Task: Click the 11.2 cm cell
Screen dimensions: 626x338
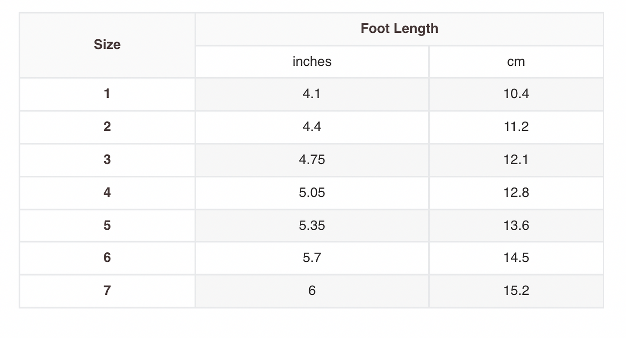Action: pos(516,126)
